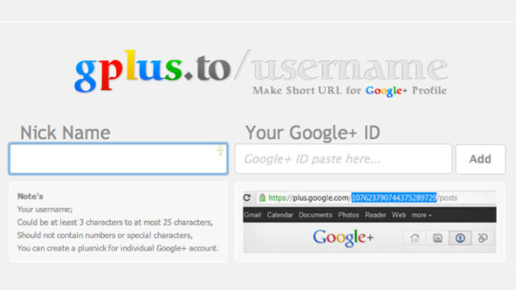The width and height of the screenshot is (516, 290).
Task: Click the grey 'username' logo text
Action: (x=349, y=68)
